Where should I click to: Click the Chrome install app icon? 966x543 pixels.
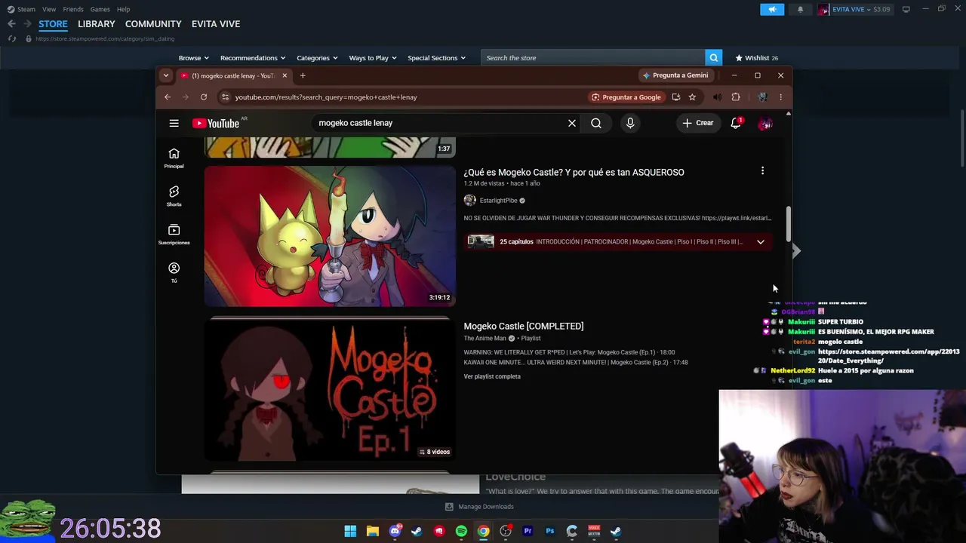(675, 97)
